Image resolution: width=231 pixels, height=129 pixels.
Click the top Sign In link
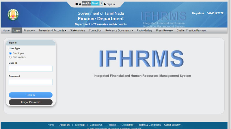tap(111, 4)
